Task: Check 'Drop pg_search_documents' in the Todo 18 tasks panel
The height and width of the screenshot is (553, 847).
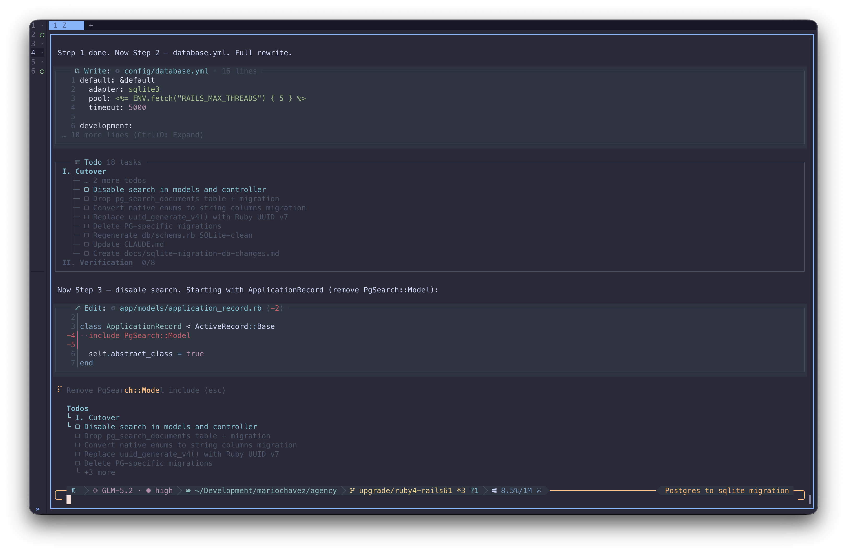Action: tap(87, 199)
